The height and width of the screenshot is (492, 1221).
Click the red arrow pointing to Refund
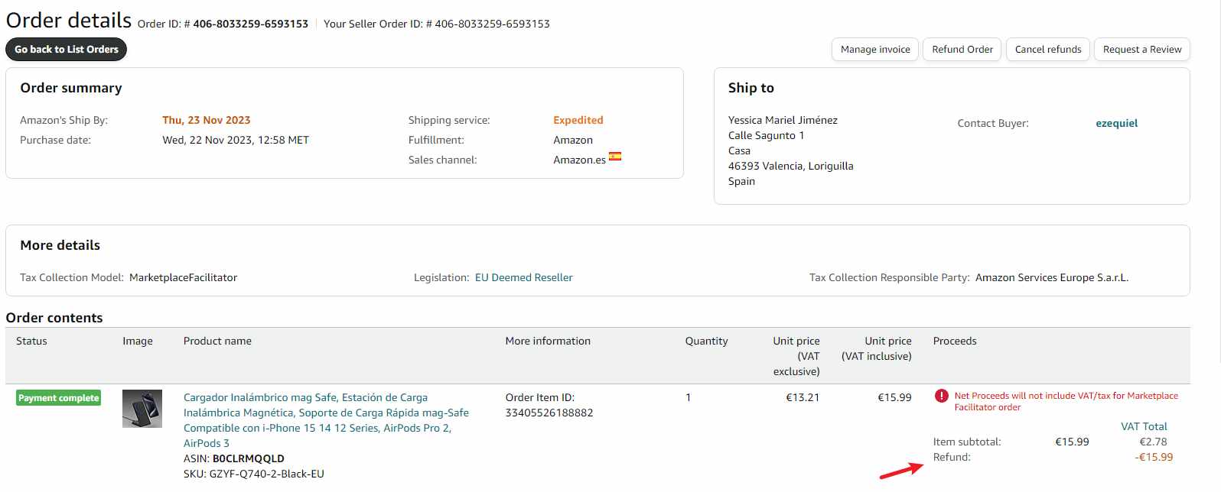point(901,471)
